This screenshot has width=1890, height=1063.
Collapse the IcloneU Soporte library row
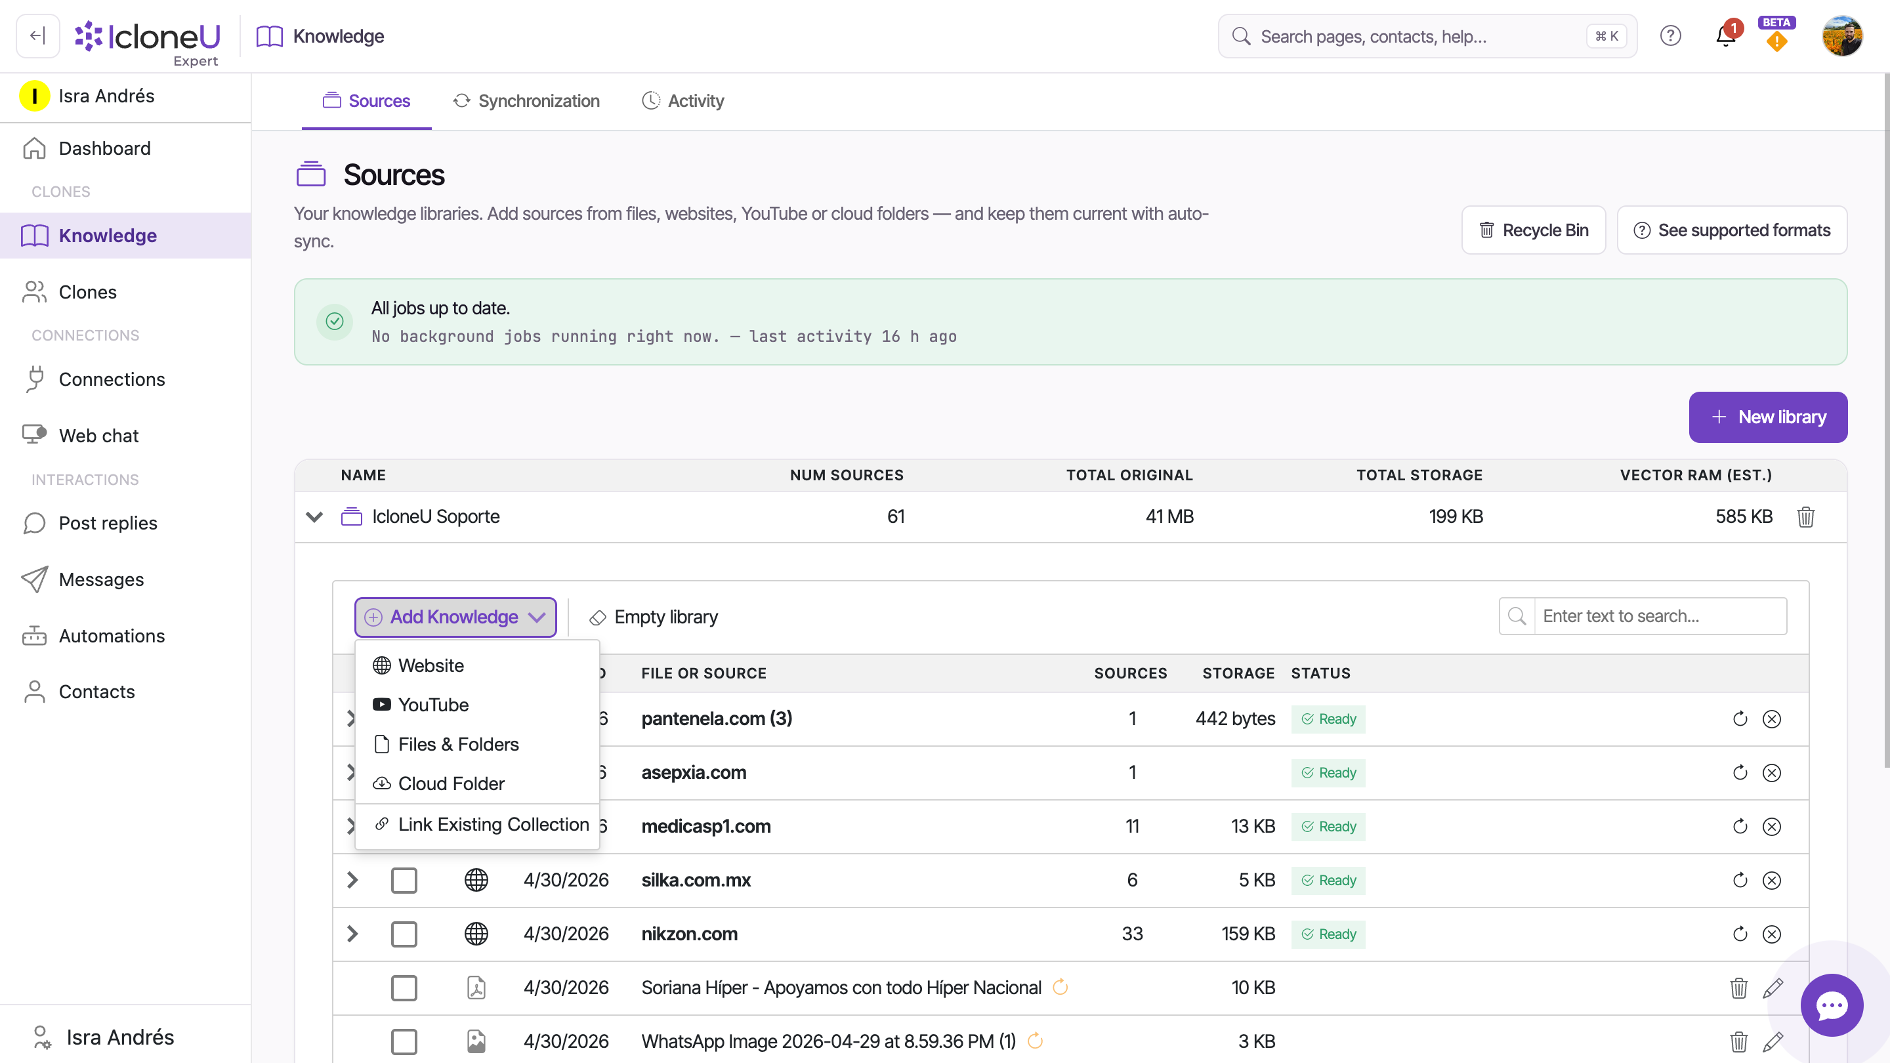coord(314,516)
